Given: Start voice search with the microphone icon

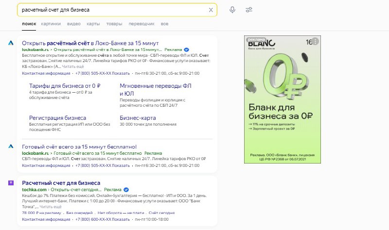Looking at the screenshot, I should pyautogui.click(x=232, y=10).
